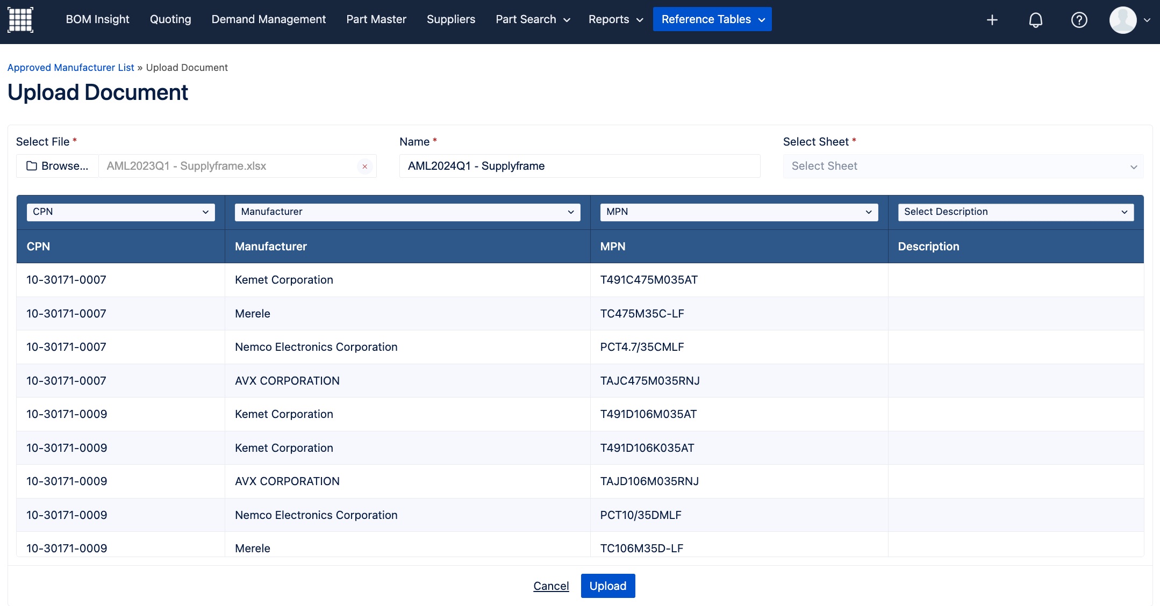1160x606 pixels.
Task: Click AVX CORPORATION in the TAJD106M035RNJ row
Action: [x=287, y=481]
